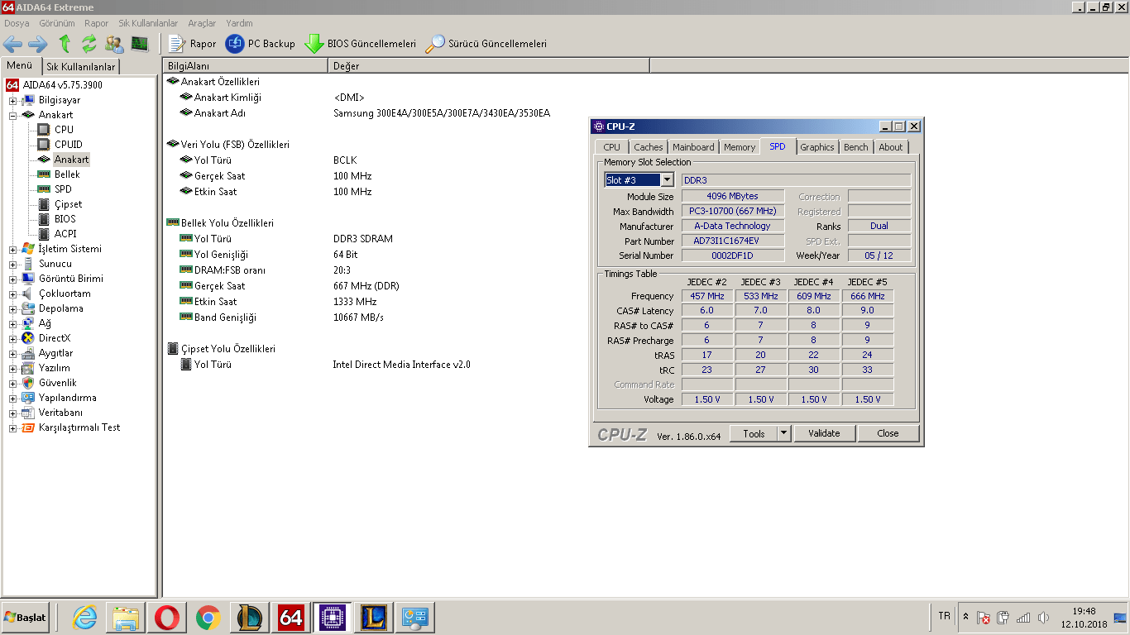Open Sürücü Güncellemeleri from the toolbar

pyautogui.click(x=486, y=44)
